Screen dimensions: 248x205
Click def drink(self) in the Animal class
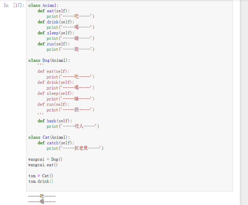(x=56, y=22)
